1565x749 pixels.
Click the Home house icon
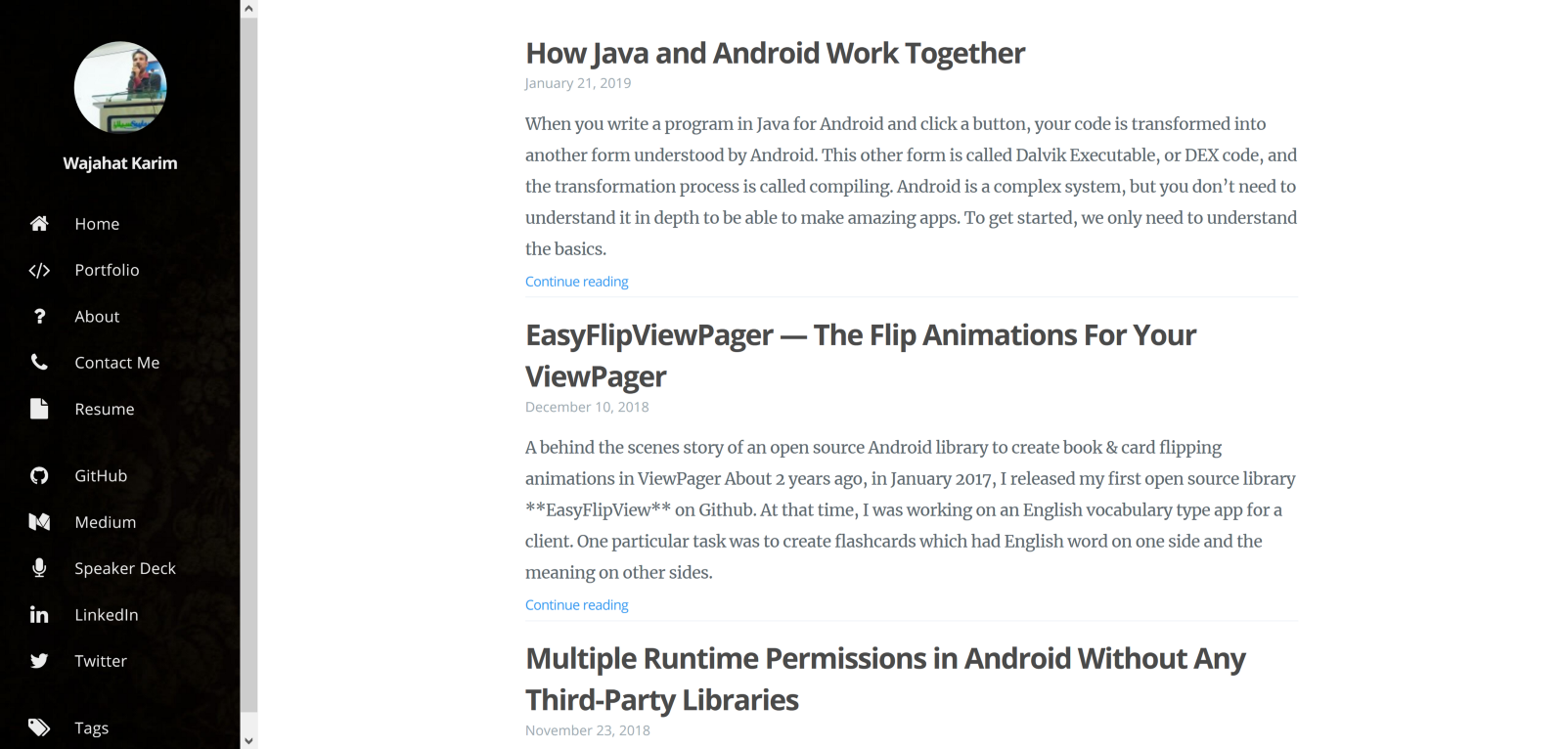[x=39, y=224]
